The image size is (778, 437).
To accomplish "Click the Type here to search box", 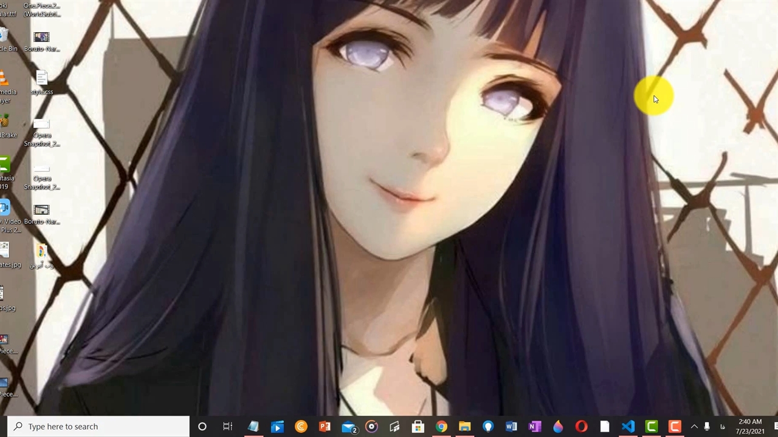I will (100, 427).
